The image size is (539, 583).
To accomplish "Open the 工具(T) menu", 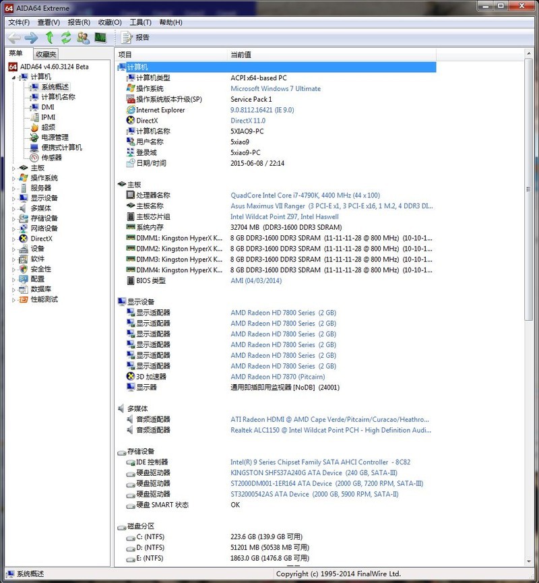I will pos(140,22).
